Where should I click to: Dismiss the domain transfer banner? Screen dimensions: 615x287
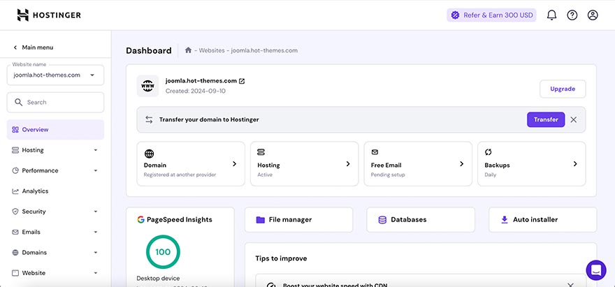tap(574, 119)
